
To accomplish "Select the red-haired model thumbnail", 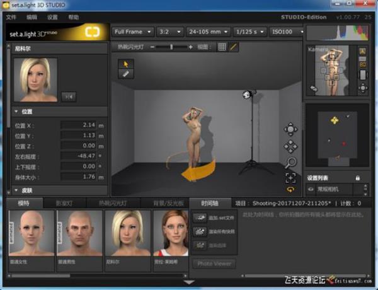I will pos(171,233).
